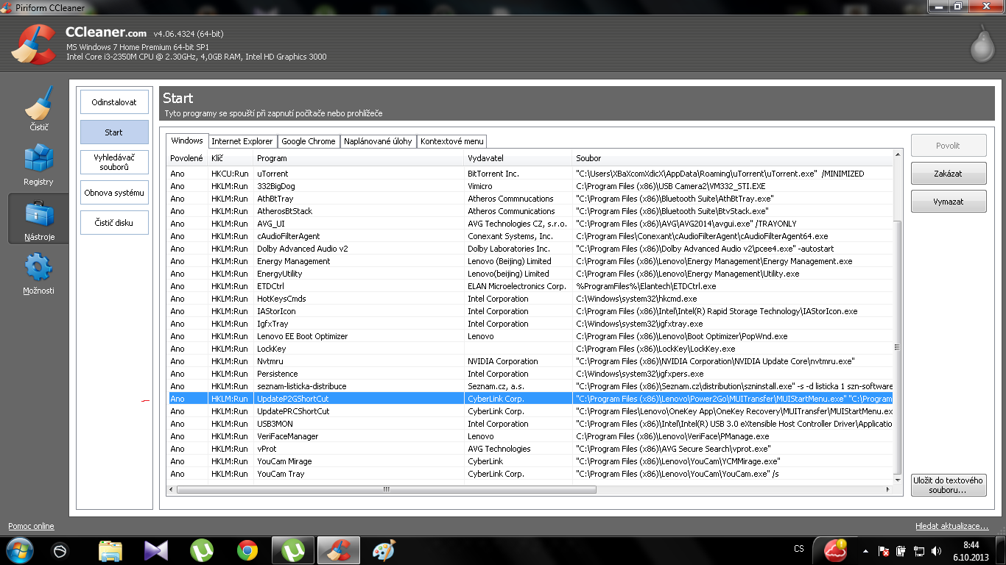Open Windows Explorer folder in taskbar

(110, 550)
